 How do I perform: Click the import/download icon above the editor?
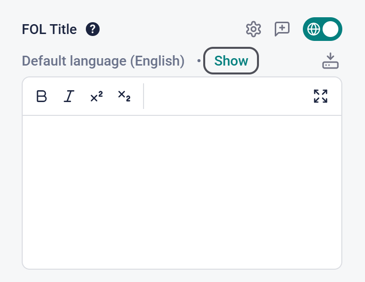[330, 61]
